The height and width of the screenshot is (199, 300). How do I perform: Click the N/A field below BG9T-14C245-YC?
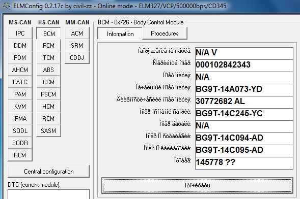point(244,126)
